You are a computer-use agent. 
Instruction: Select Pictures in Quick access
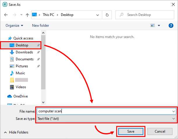point(22,66)
